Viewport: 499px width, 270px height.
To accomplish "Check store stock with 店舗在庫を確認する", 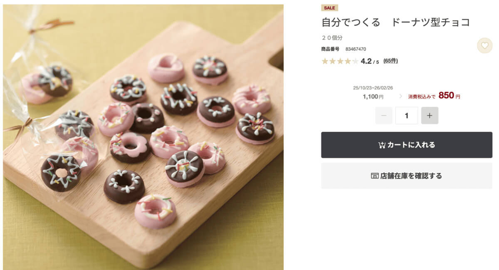I will click(407, 176).
